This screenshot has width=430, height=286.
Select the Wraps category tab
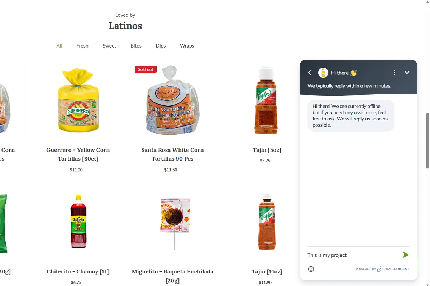click(187, 46)
